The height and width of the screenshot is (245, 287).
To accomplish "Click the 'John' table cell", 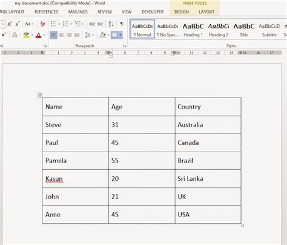I will (x=76, y=196).
